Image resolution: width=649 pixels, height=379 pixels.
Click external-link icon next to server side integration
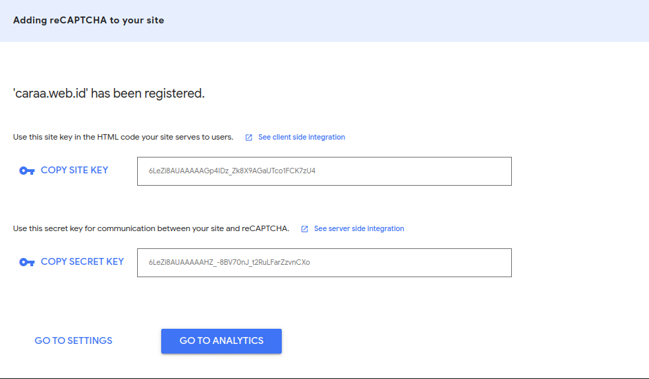click(305, 229)
